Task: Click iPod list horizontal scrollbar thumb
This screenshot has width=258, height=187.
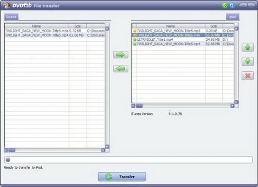Action: (x=139, y=106)
